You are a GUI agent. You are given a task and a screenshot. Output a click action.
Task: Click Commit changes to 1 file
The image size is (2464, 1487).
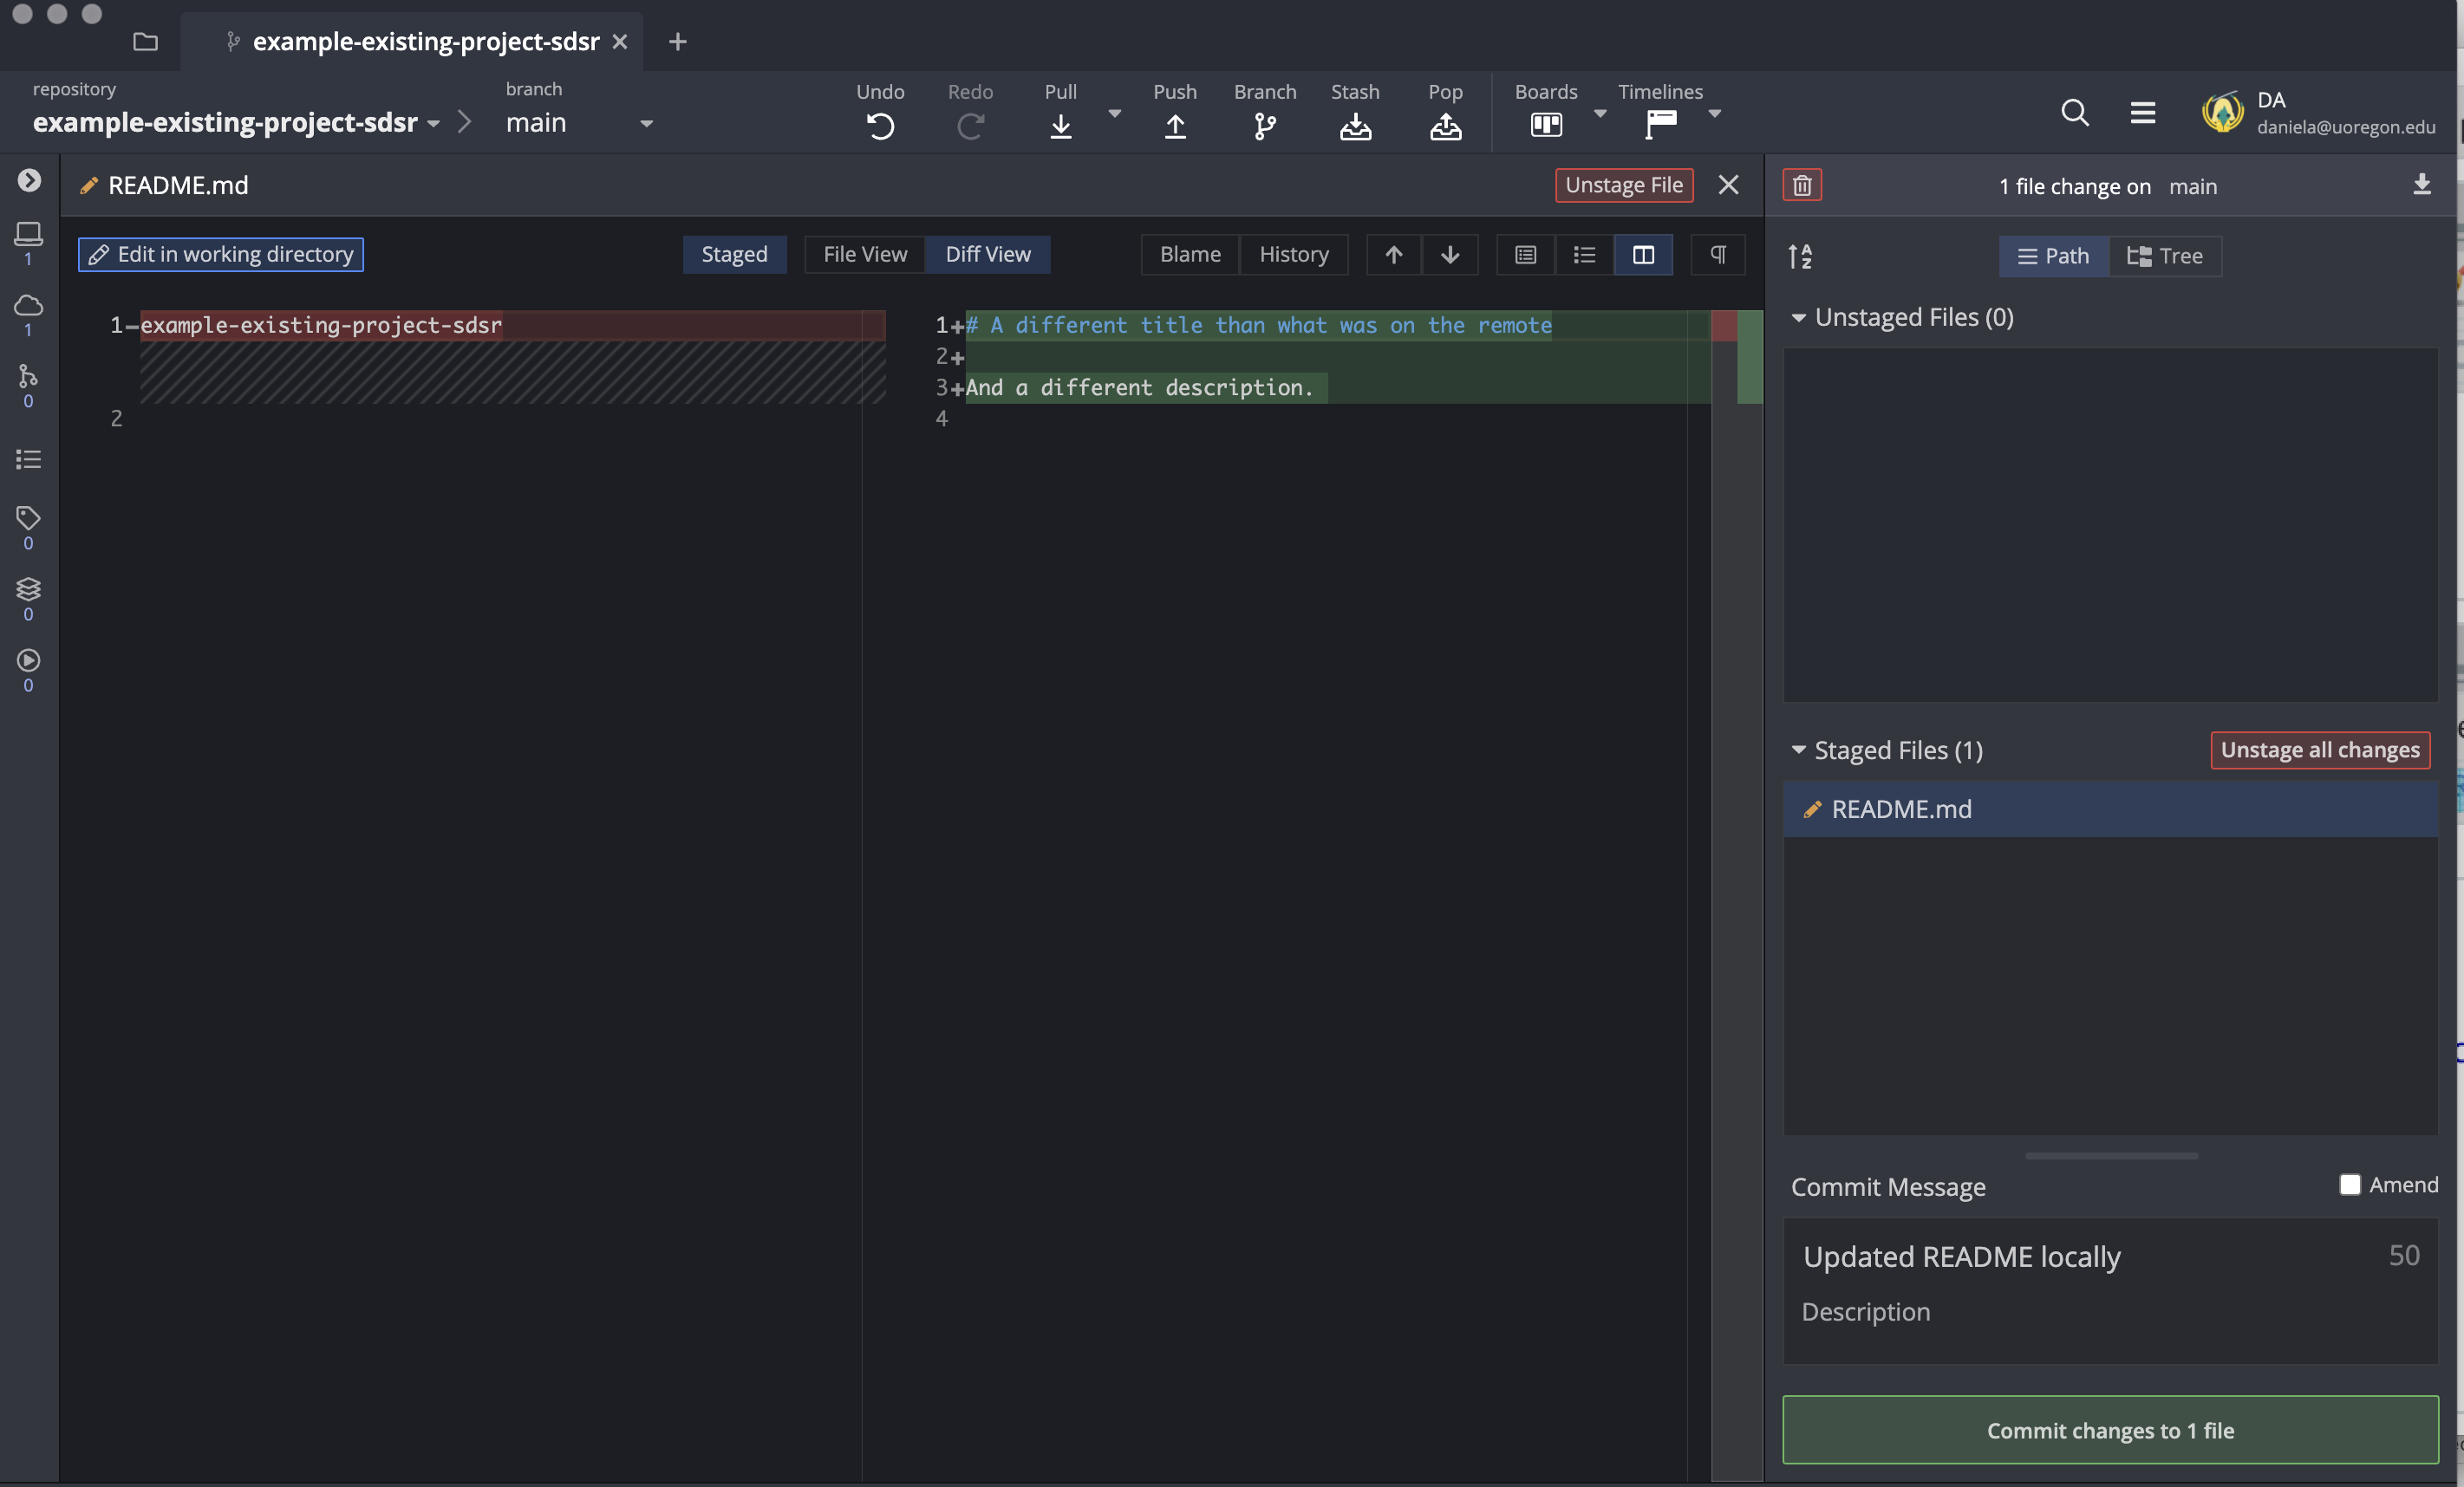point(2110,1429)
